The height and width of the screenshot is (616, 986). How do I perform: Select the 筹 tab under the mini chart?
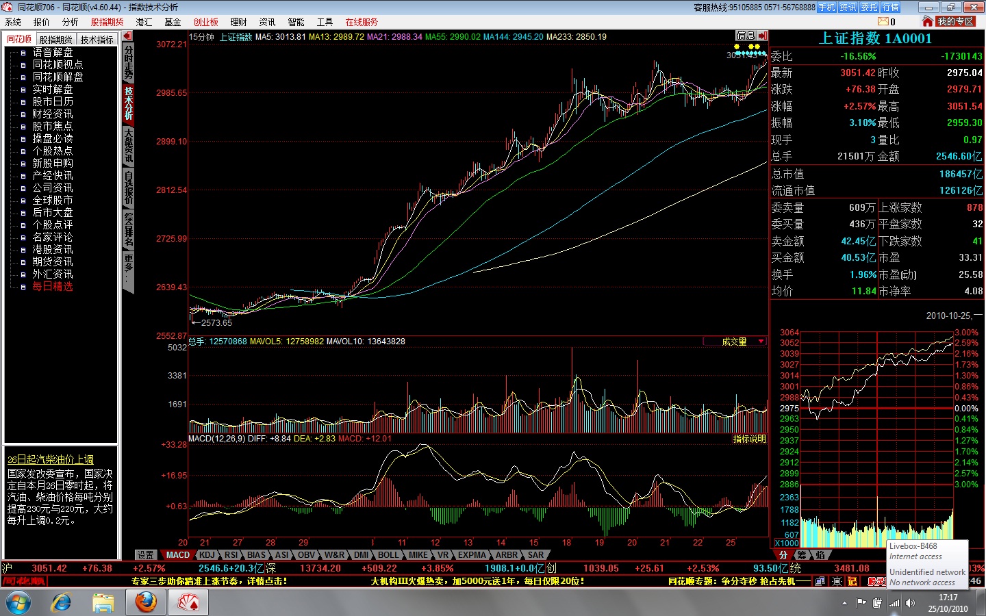tap(802, 555)
